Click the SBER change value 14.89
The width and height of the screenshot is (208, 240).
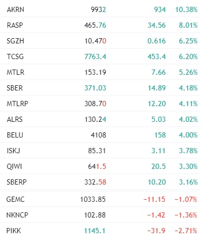pyautogui.click(x=157, y=88)
